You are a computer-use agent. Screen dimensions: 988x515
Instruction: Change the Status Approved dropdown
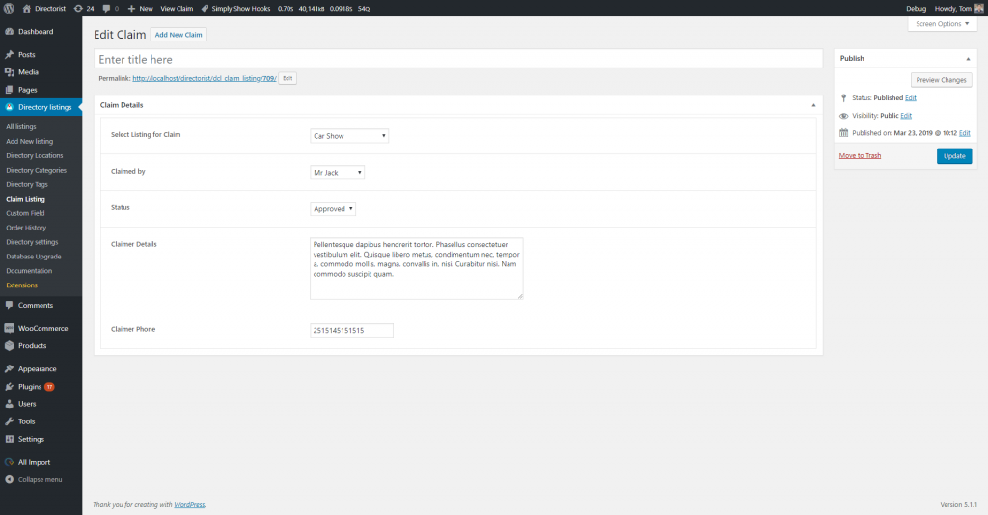pyautogui.click(x=334, y=208)
